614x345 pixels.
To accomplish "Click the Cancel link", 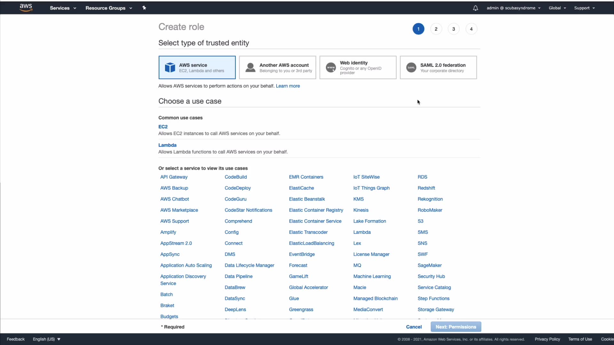I will pos(414,327).
